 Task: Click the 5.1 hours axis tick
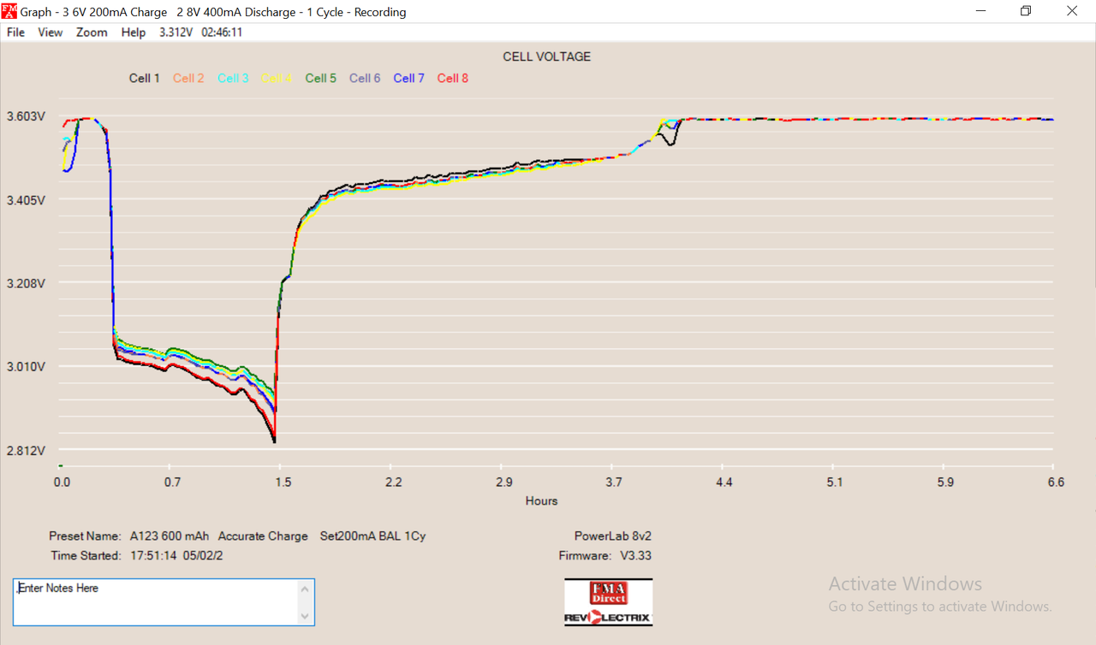point(835,482)
